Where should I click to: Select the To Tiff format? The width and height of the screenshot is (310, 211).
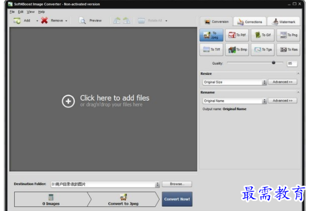211,49
